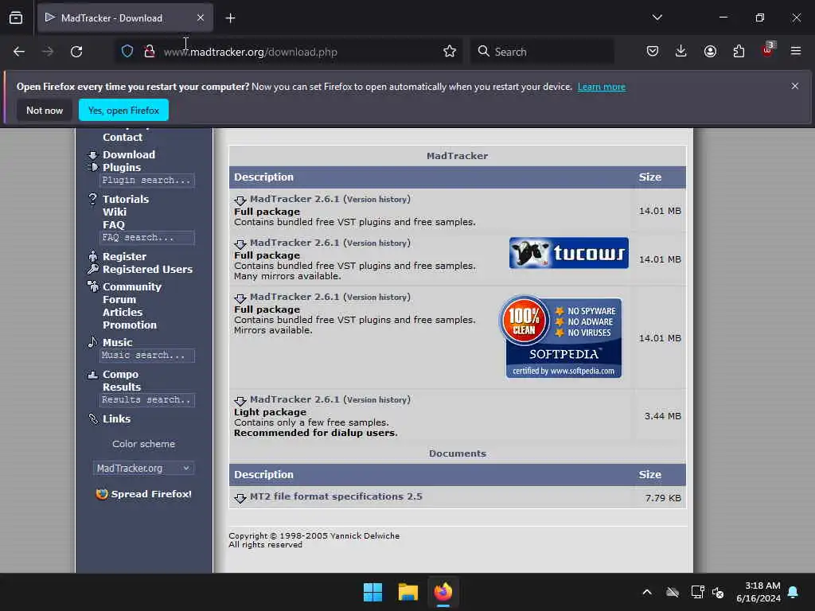Screen dimensions: 815x611
Task: Click the browser Search field
Action: click(543, 52)
